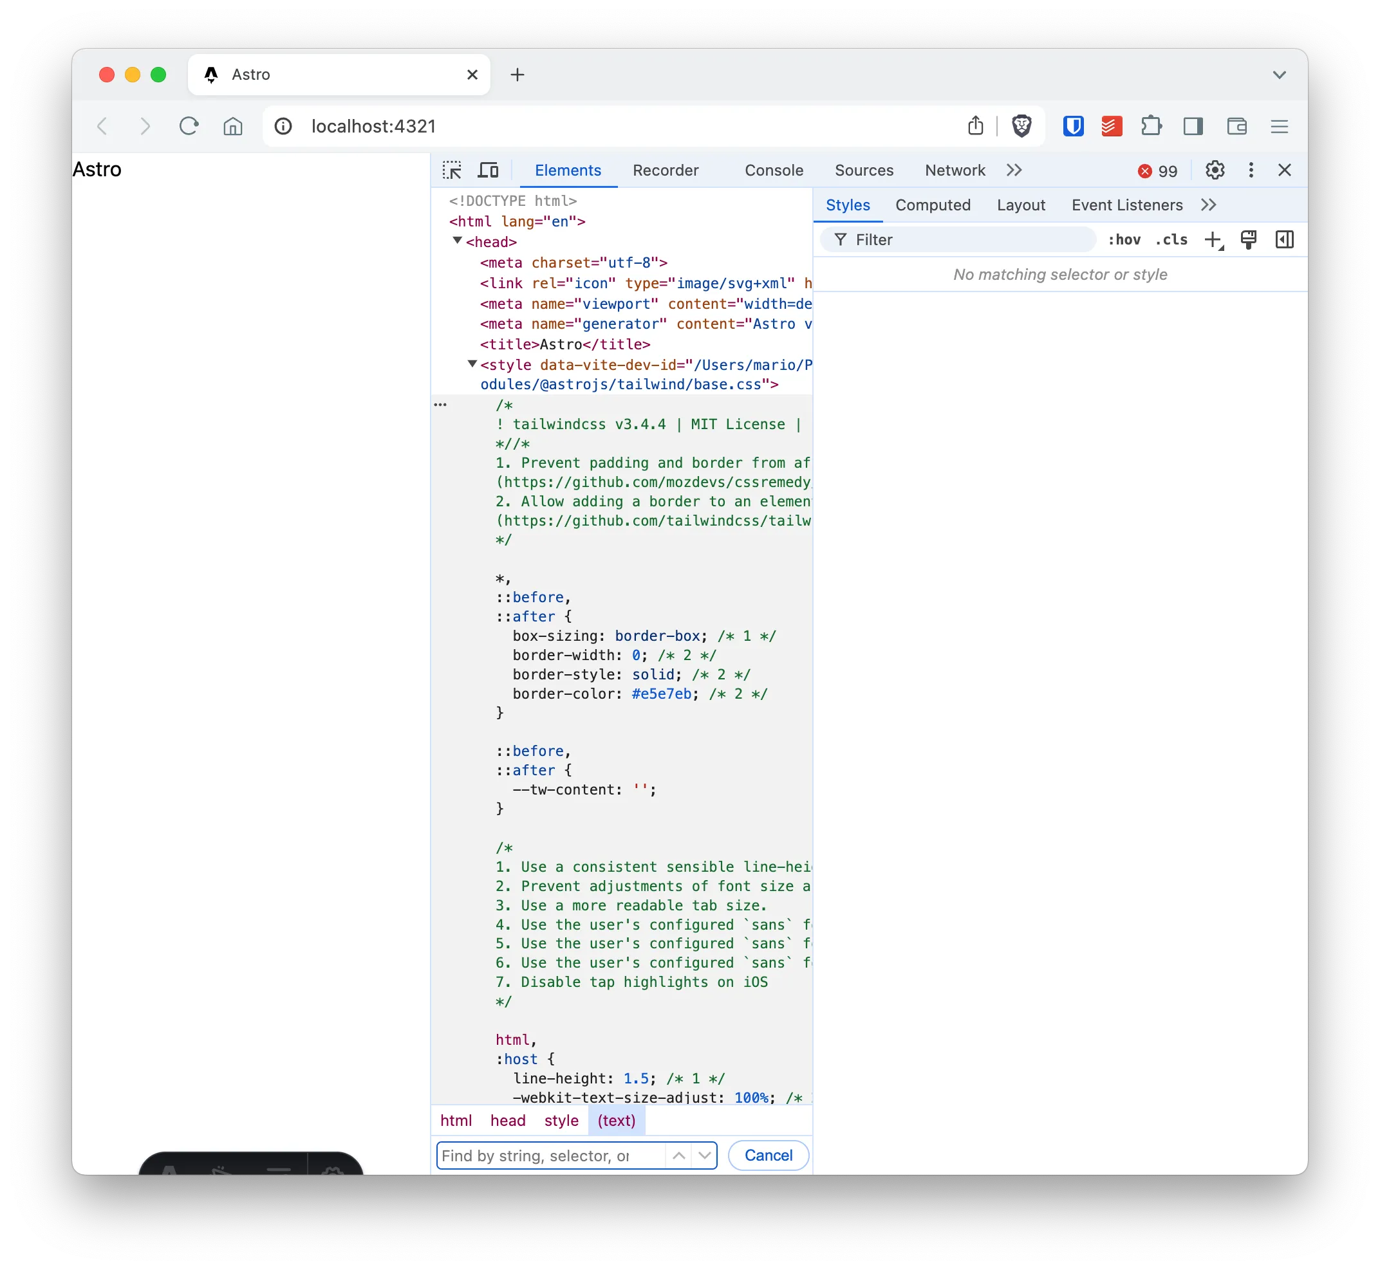Show more styles sidebar tabs
This screenshot has height=1270, width=1380.
[1209, 205]
